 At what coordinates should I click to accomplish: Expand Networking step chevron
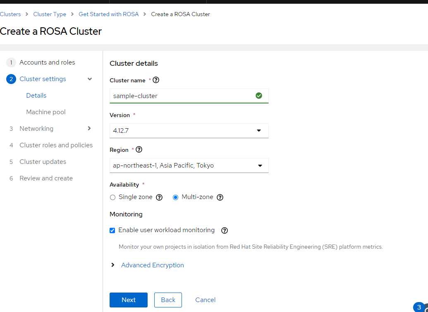point(89,128)
